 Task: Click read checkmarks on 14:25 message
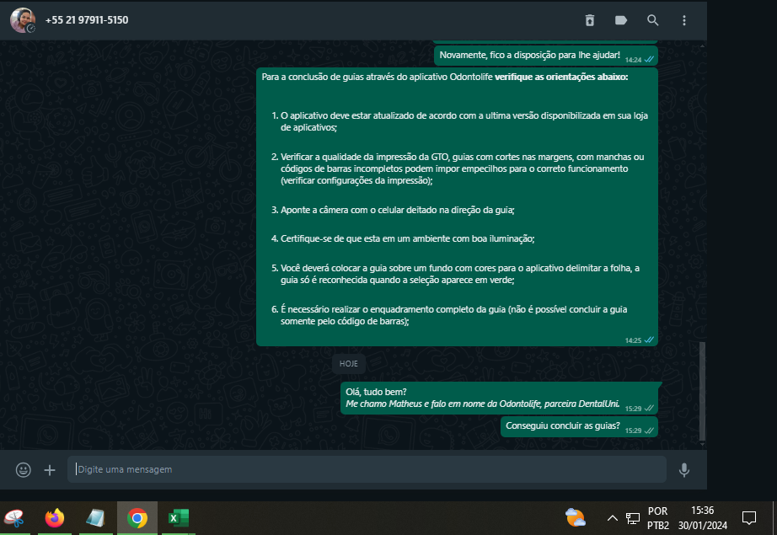pos(649,340)
